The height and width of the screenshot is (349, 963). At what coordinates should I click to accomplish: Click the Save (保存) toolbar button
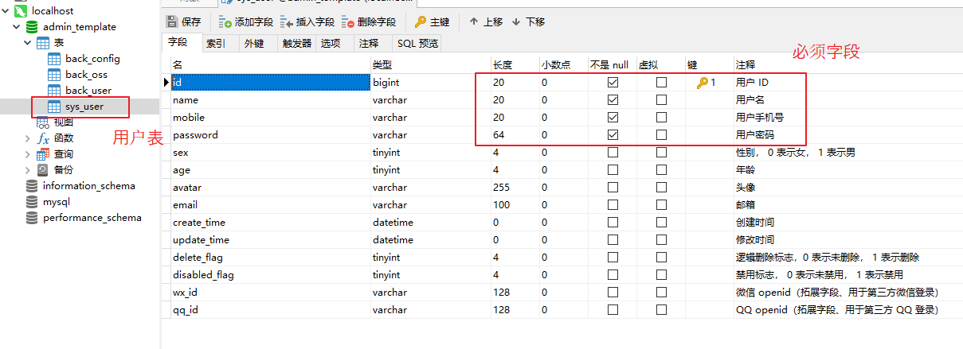pos(183,22)
